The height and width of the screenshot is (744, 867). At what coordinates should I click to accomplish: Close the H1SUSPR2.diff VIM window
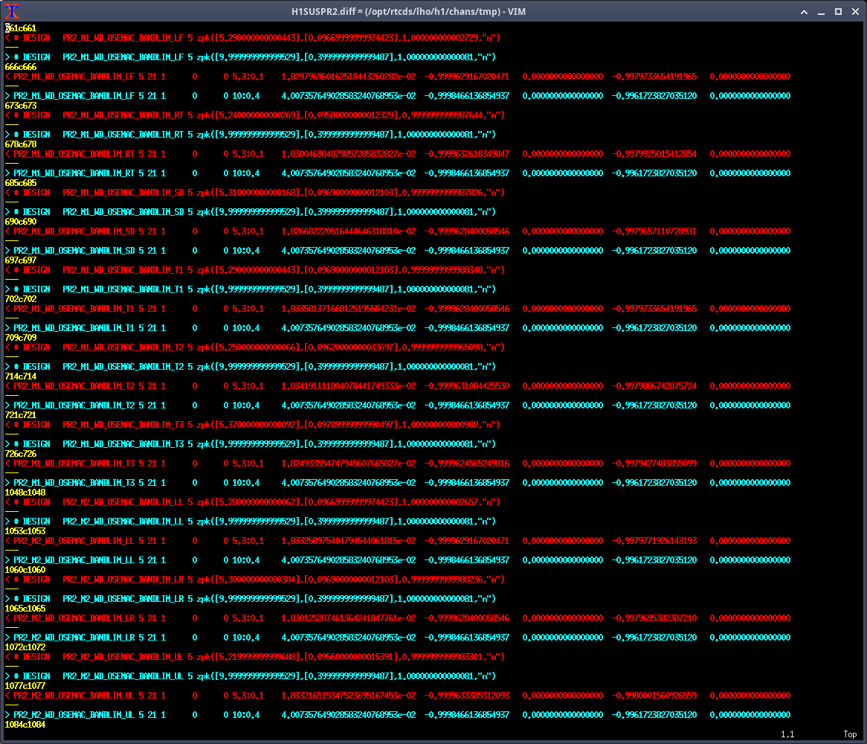(854, 12)
